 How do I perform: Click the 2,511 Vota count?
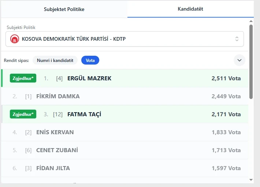click(226, 78)
